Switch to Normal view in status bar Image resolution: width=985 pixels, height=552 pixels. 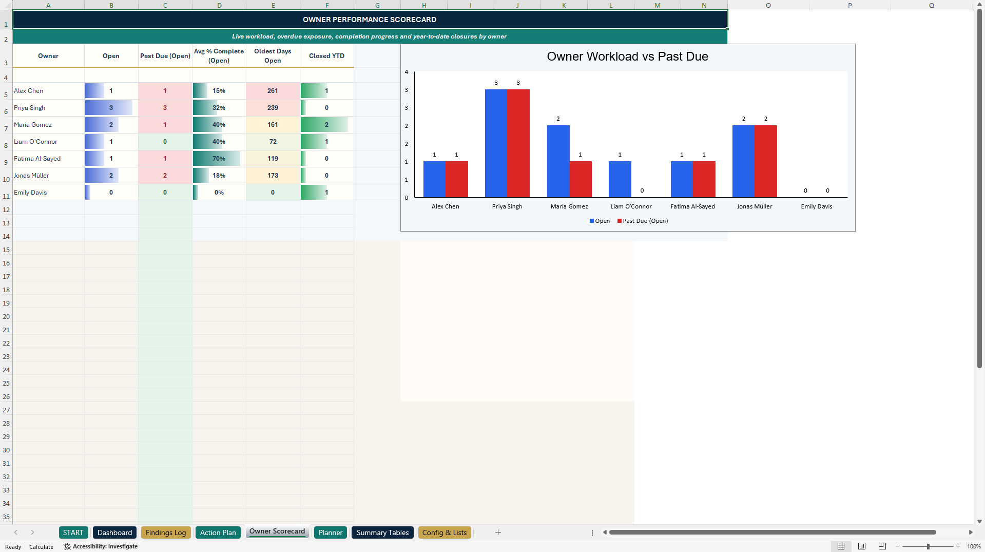(841, 546)
